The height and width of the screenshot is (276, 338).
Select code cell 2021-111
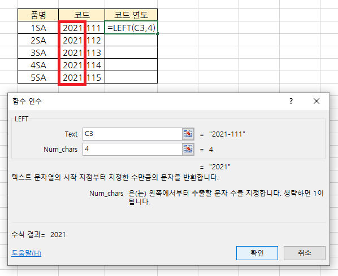click(82, 28)
